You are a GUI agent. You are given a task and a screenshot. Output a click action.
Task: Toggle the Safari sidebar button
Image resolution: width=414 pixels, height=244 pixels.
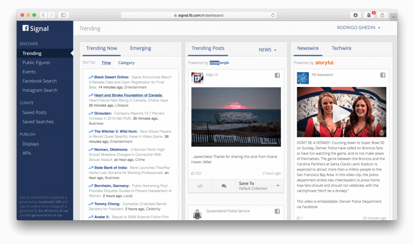point(63,15)
